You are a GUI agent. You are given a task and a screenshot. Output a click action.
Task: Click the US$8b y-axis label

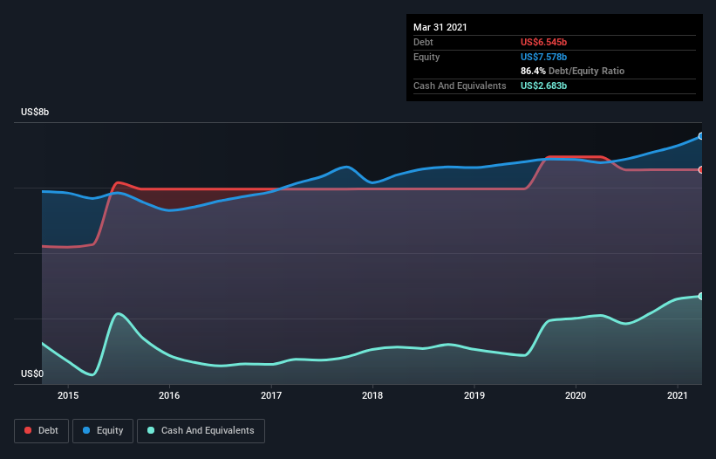pyautogui.click(x=35, y=112)
